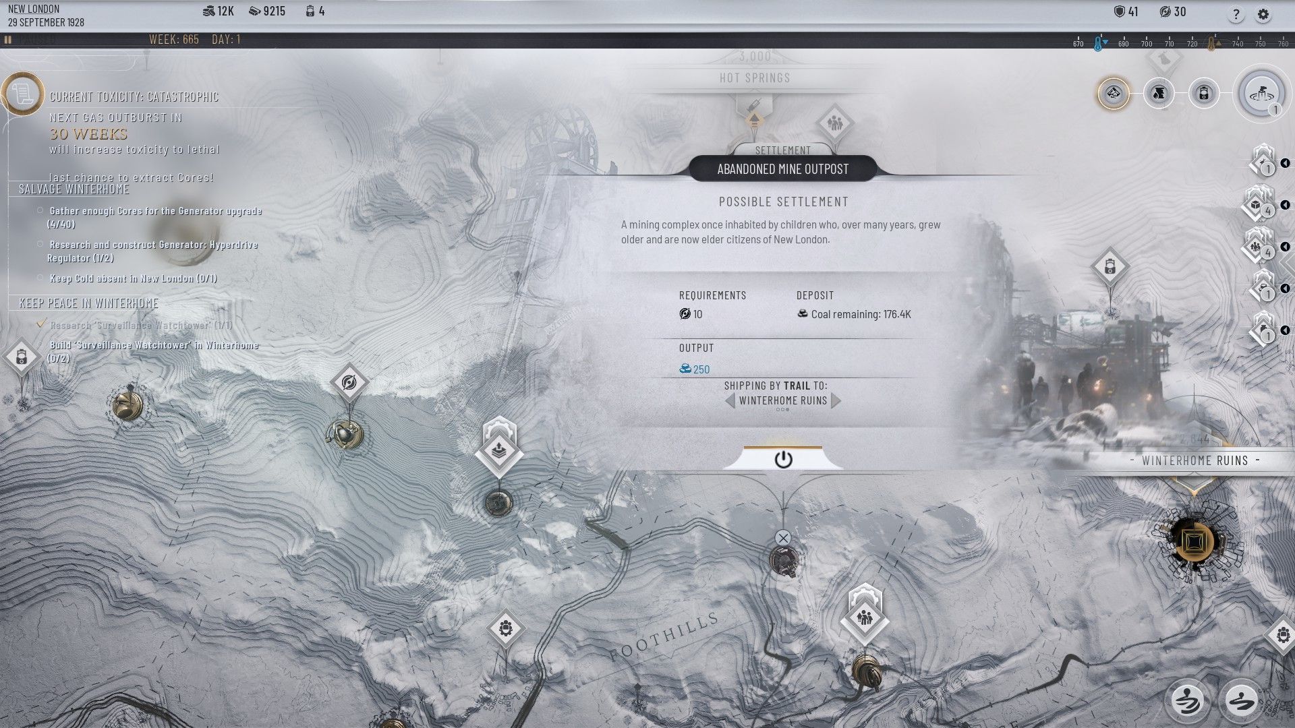
Task: Click the Help question mark button
Action: [1236, 12]
